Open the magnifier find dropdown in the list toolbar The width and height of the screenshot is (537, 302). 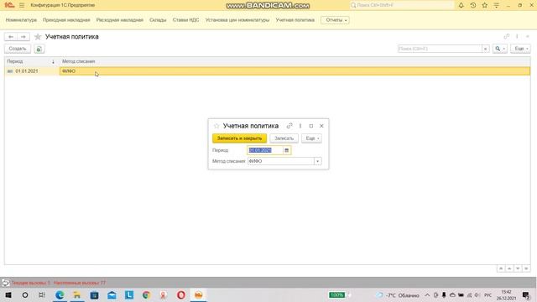pyautogui.click(x=500, y=49)
